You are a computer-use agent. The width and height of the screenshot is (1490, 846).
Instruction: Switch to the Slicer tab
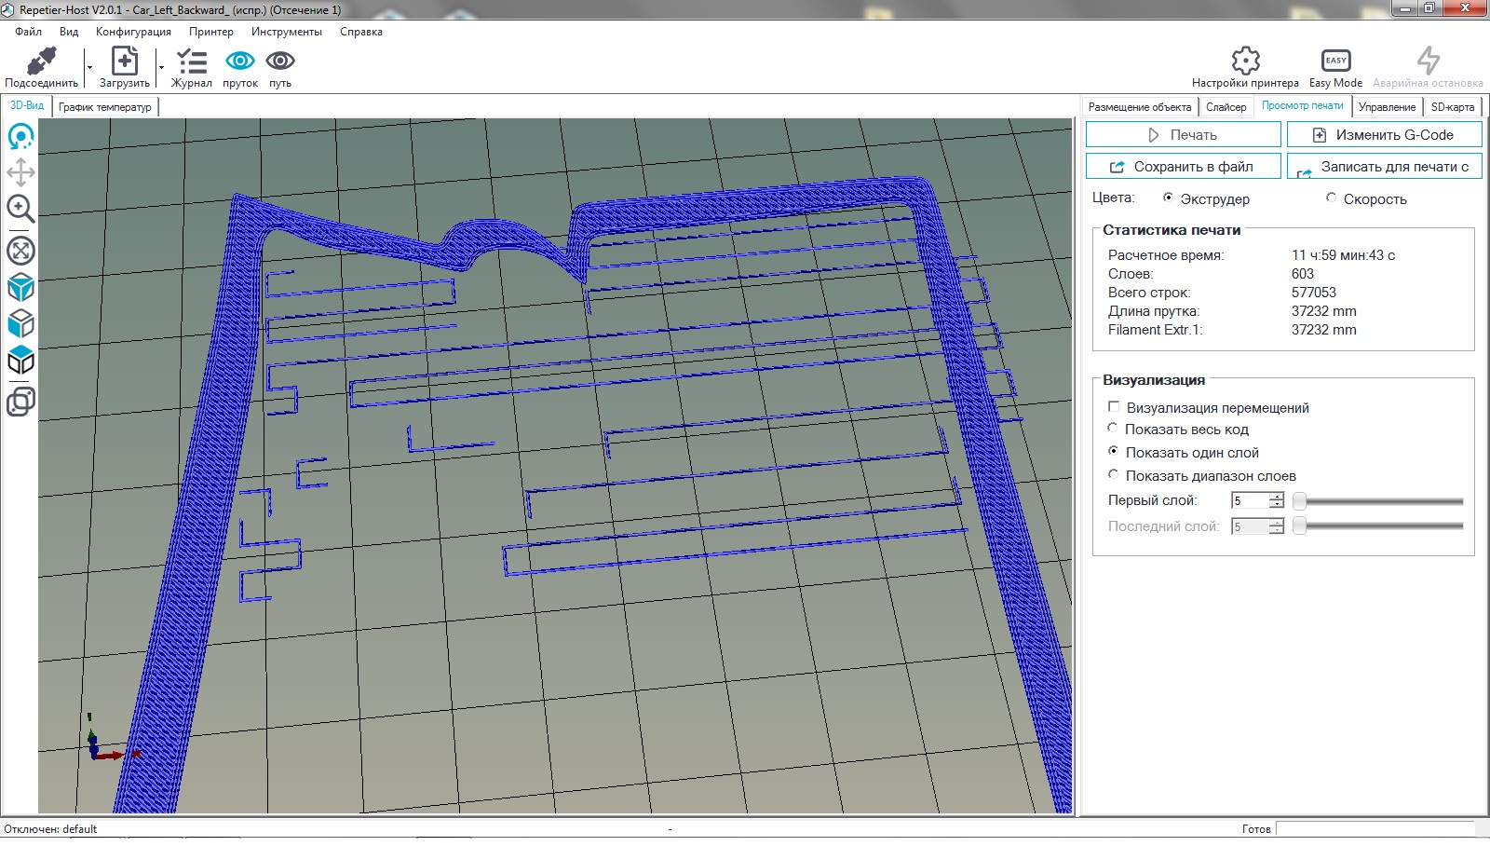(x=1226, y=107)
